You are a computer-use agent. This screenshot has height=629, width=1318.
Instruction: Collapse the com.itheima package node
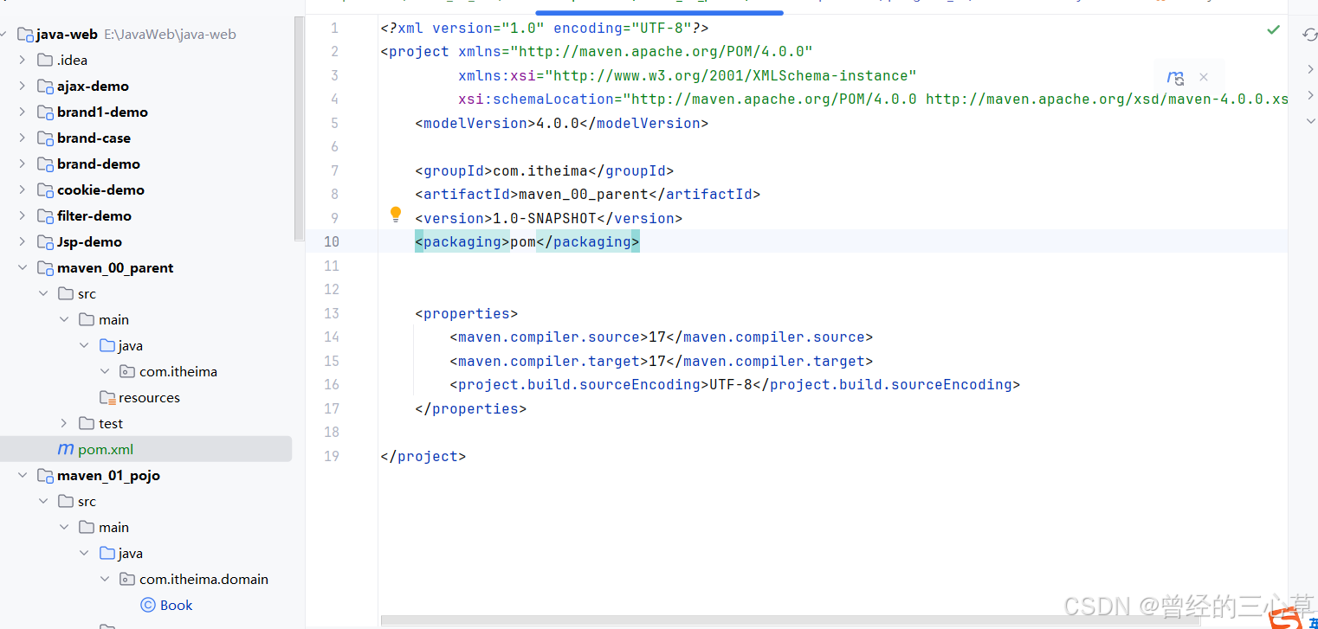point(105,371)
